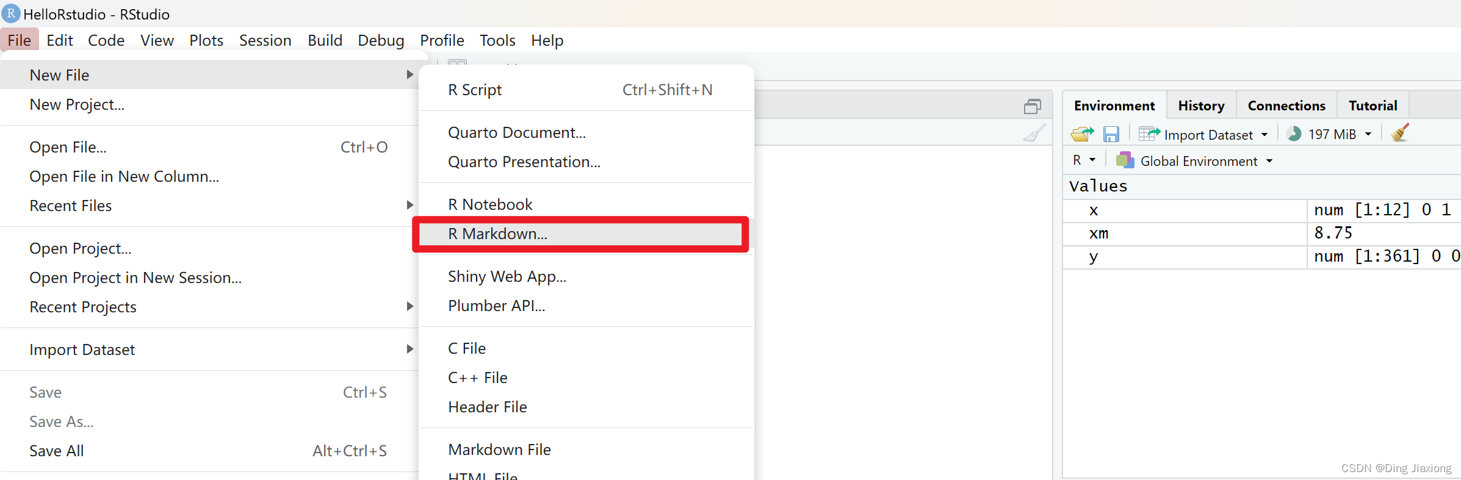
Task: Choose Open File in New Column...
Action: [209, 176]
